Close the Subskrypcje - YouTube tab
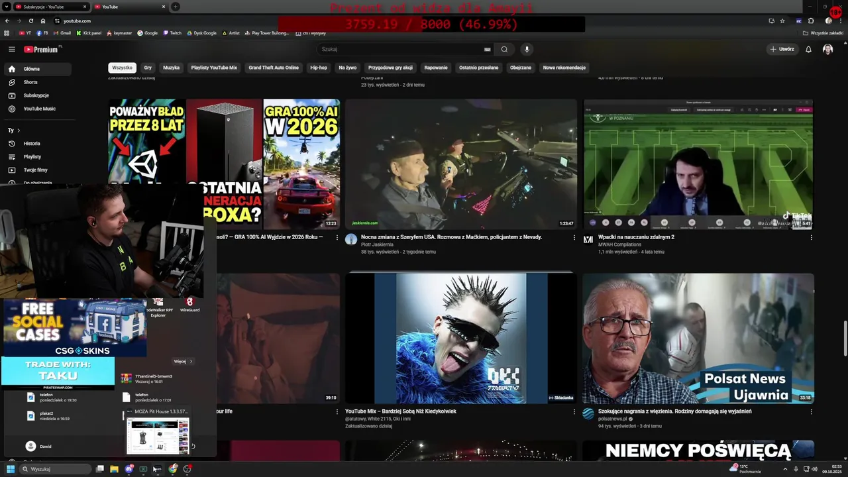Image resolution: width=848 pixels, height=477 pixels. coord(85,7)
